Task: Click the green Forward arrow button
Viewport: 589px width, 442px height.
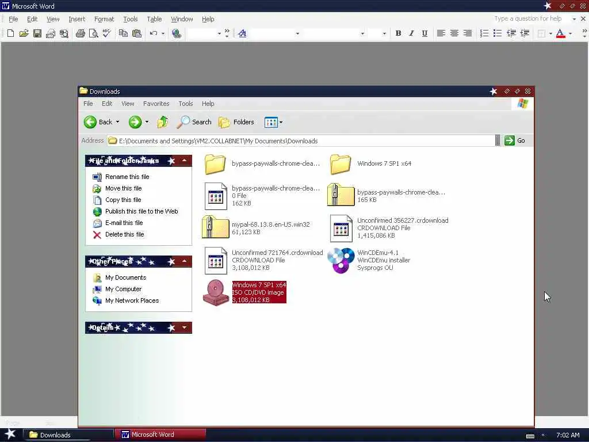Action: point(135,122)
